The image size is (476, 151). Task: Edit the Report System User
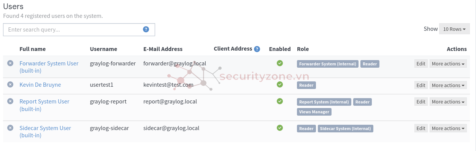(x=421, y=102)
